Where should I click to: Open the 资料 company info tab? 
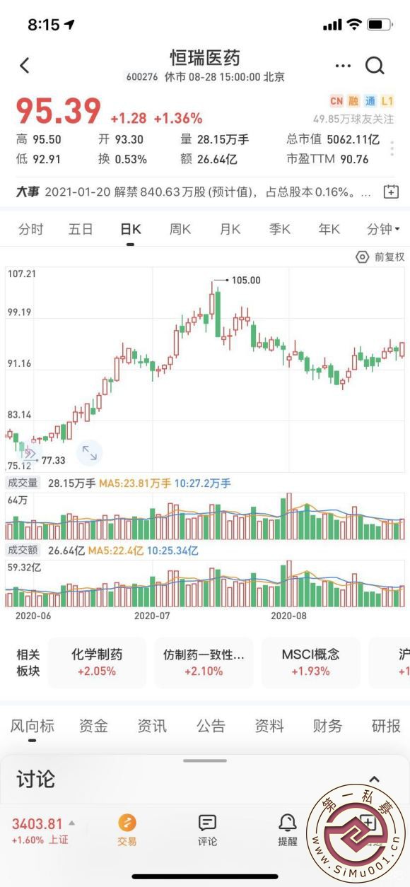coord(269,726)
